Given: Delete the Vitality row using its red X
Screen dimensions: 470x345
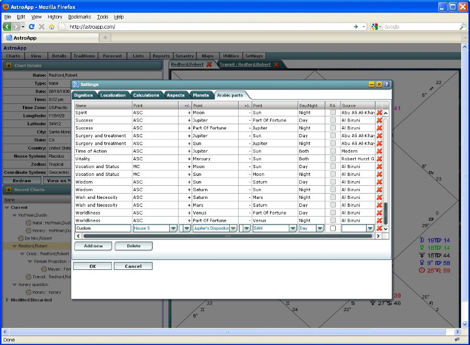Looking at the screenshot, I should click(x=379, y=159).
